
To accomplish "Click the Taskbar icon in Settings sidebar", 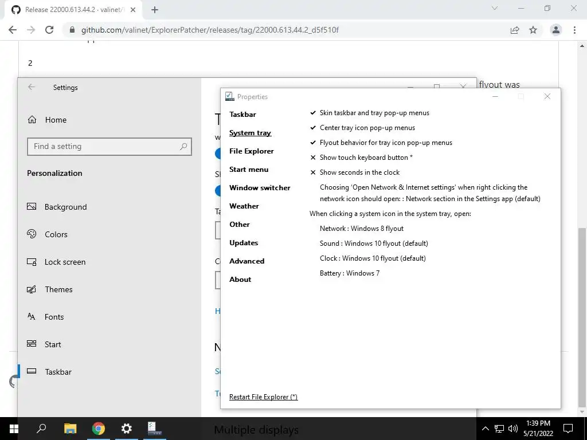I will (32, 371).
